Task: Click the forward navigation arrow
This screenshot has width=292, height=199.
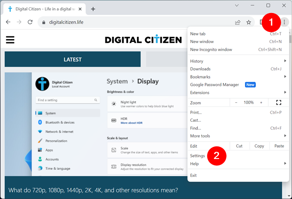Action: (x=19, y=22)
